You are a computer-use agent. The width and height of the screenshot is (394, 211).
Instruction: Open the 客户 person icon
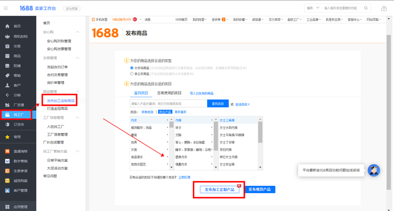point(7,85)
